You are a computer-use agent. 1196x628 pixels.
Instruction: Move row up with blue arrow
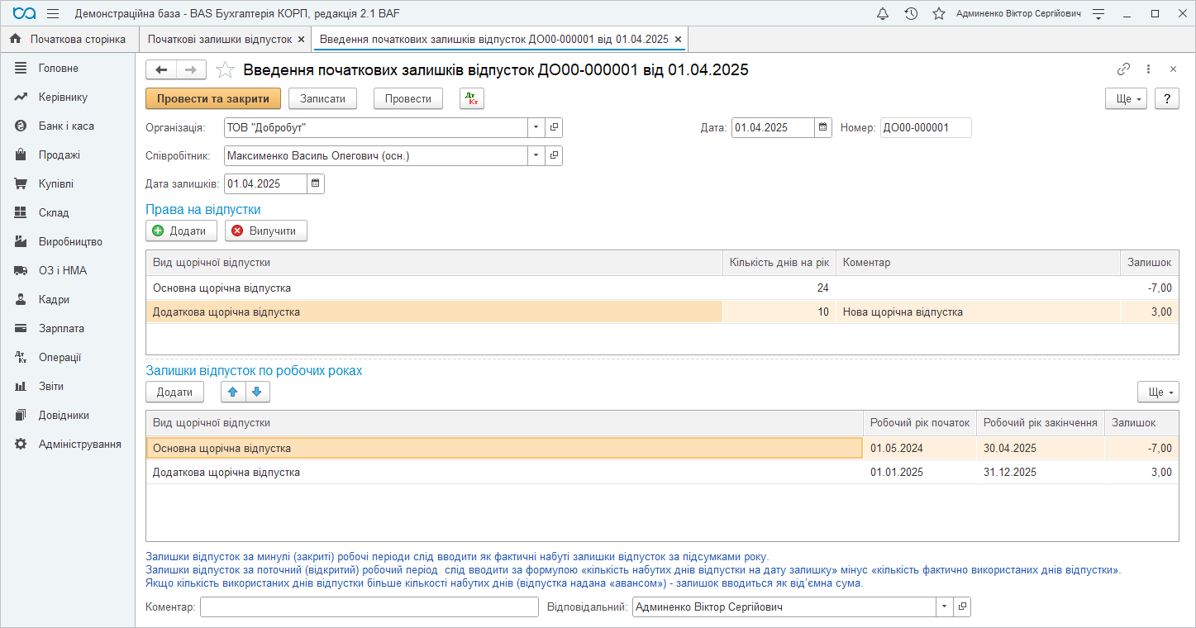point(233,392)
